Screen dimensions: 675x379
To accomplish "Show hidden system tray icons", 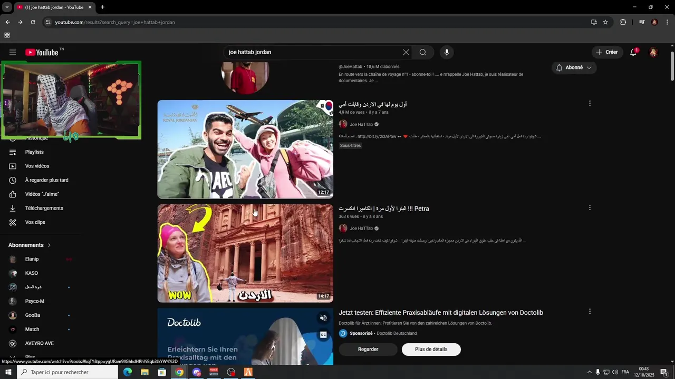I will point(589,372).
